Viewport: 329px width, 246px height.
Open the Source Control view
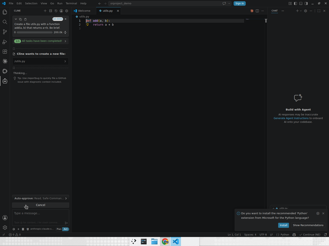(5, 32)
